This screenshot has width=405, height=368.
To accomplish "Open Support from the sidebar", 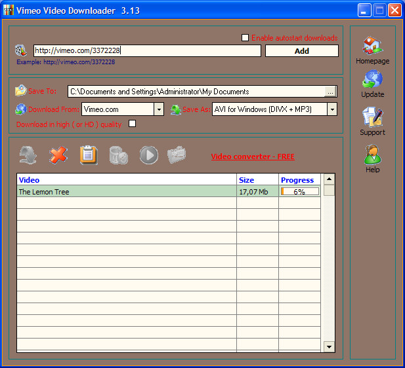I will tap(372, 118).
